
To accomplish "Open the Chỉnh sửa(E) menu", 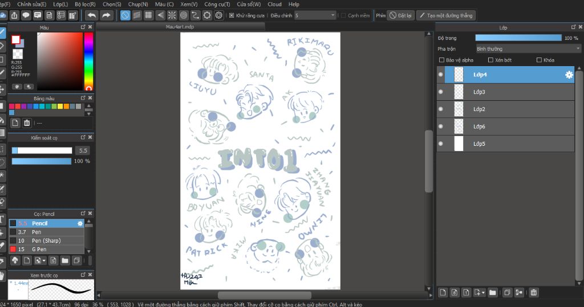I will tap(32, 4).
